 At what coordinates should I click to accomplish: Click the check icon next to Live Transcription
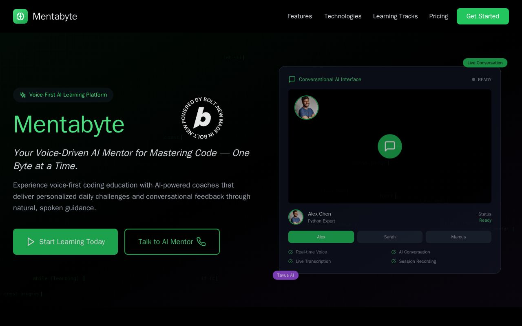[291, 262]
